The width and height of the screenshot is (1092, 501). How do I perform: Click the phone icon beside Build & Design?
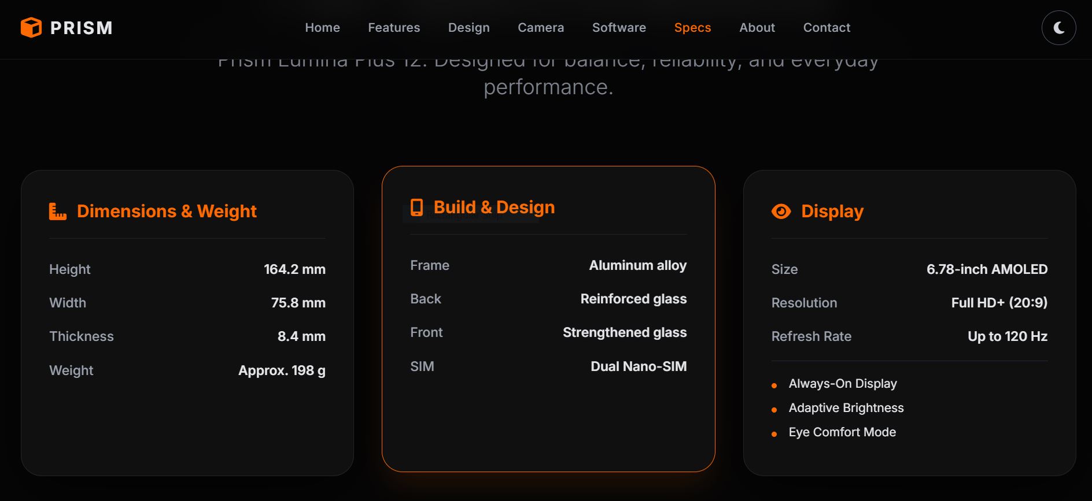(x=416, y=207)
